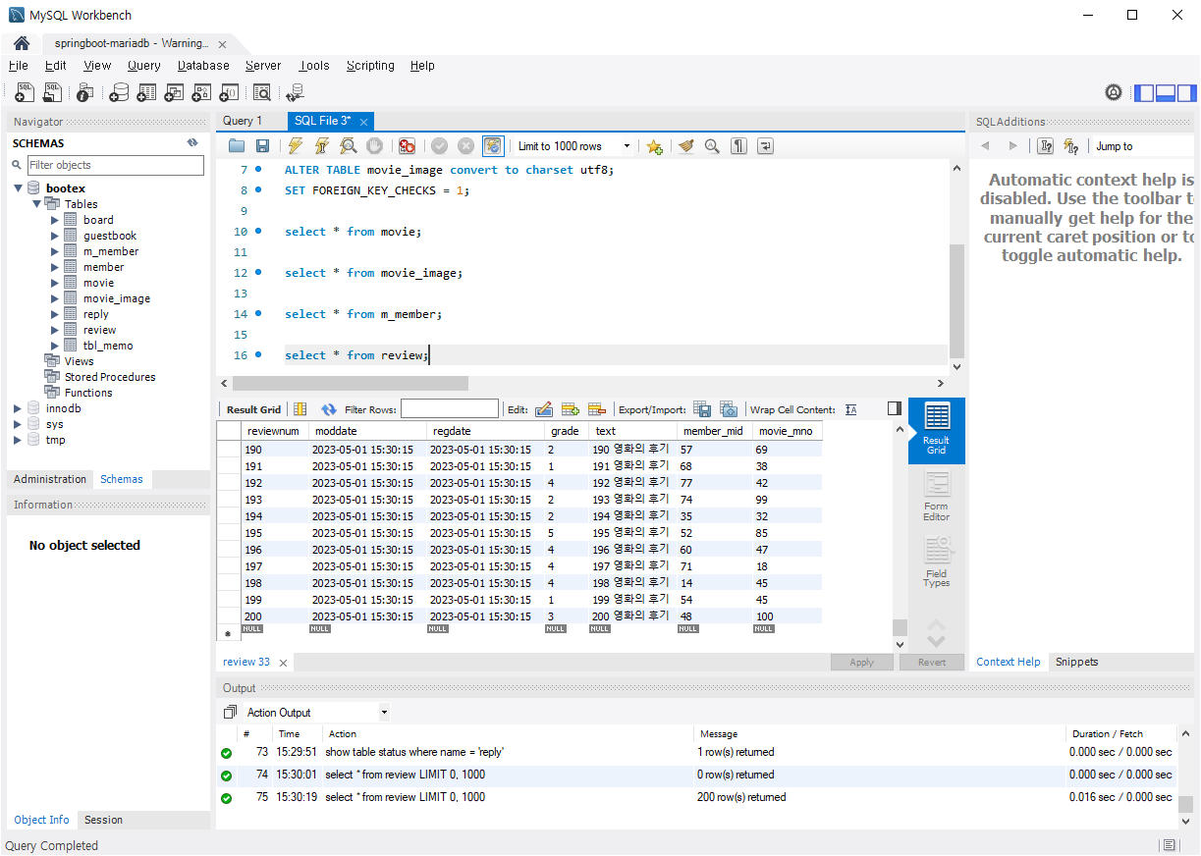Click in the Filter objects field
The image size is (1201, 856).
pyautogui.click(x=116, y=165)
